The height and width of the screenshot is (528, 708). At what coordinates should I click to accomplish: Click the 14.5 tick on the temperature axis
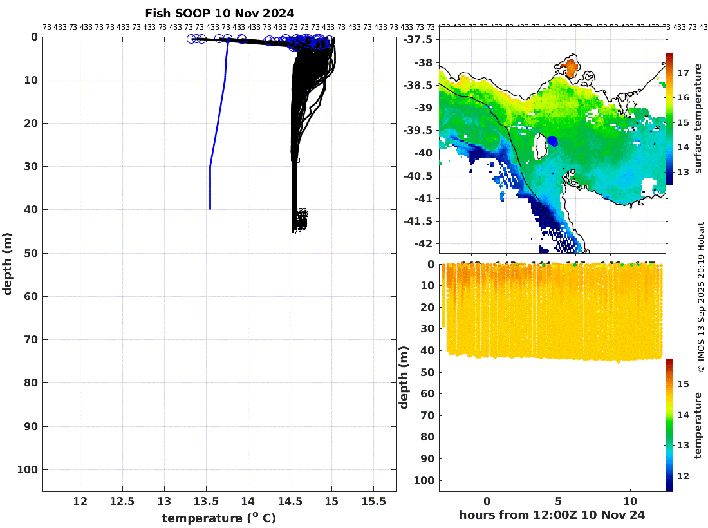coord(290,502)
